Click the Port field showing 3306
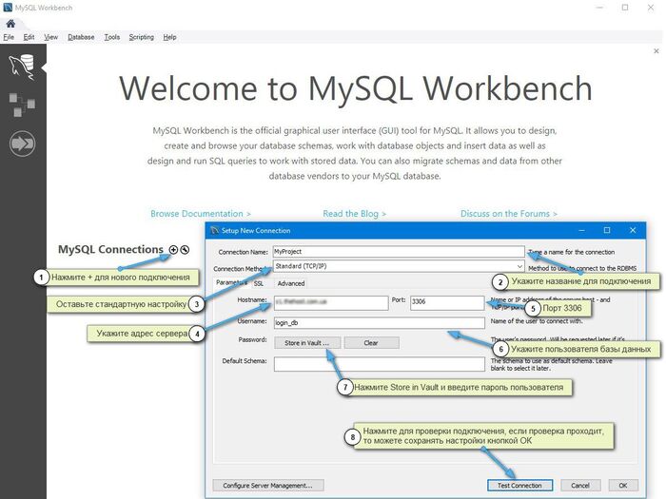This screenshot has width=666, height=499. click(447, 302)
